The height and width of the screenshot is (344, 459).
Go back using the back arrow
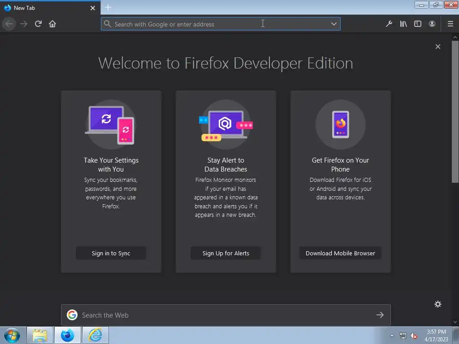pos(9,24)
